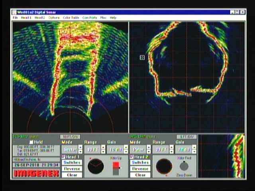Click the grey Xdcr Fwd orientation knob

(x=184, y=166)
